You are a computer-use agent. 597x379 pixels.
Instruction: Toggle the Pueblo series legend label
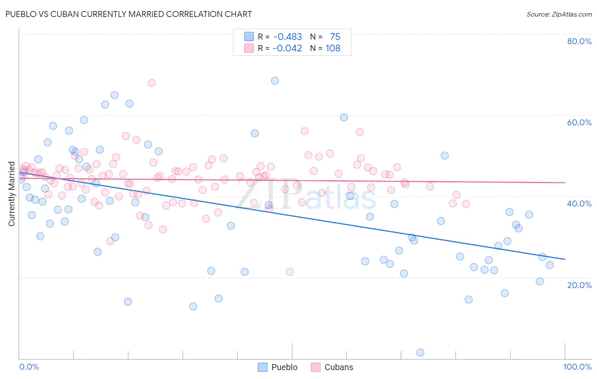[x=284, y=367]
